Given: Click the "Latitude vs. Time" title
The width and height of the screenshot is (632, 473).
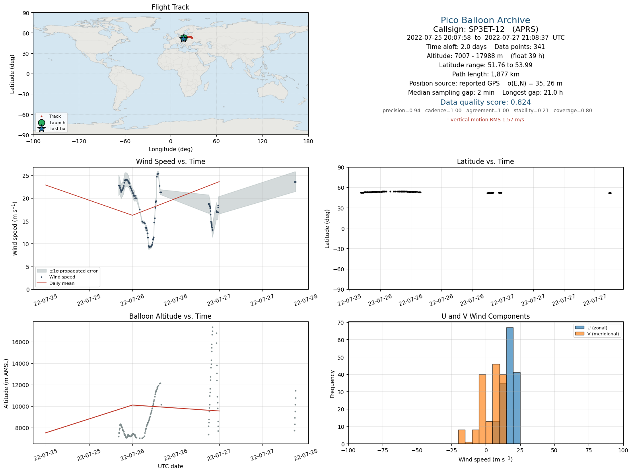Looking at the screenshot, I should (485, 162).
